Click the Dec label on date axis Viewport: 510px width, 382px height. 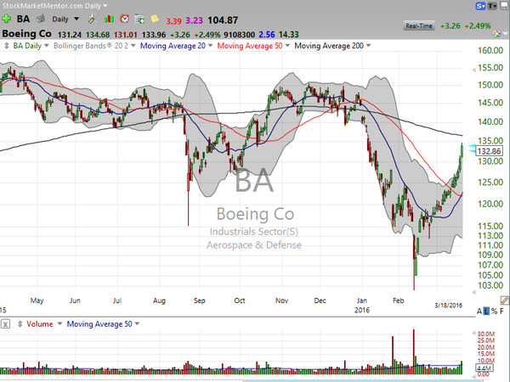[x=320, y=301]
